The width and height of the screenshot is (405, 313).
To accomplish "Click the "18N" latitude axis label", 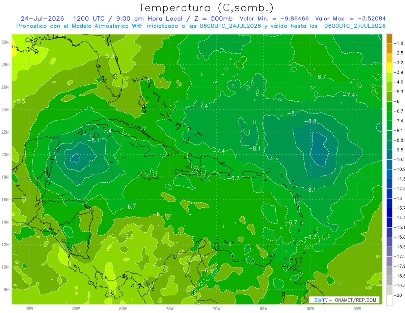I will pyautogui.click(x=5, y=177).
